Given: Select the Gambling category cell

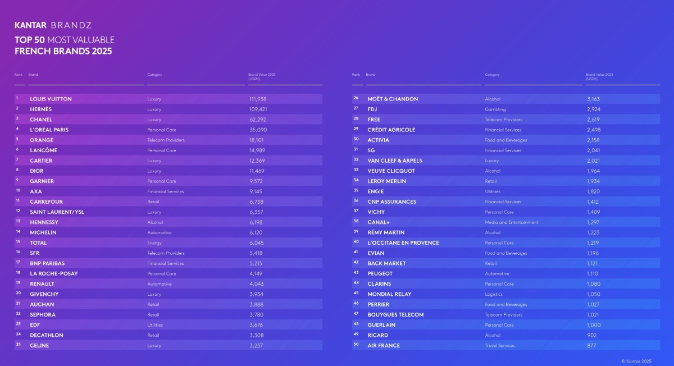Looking at the screenshot, I should pos(495,109).
